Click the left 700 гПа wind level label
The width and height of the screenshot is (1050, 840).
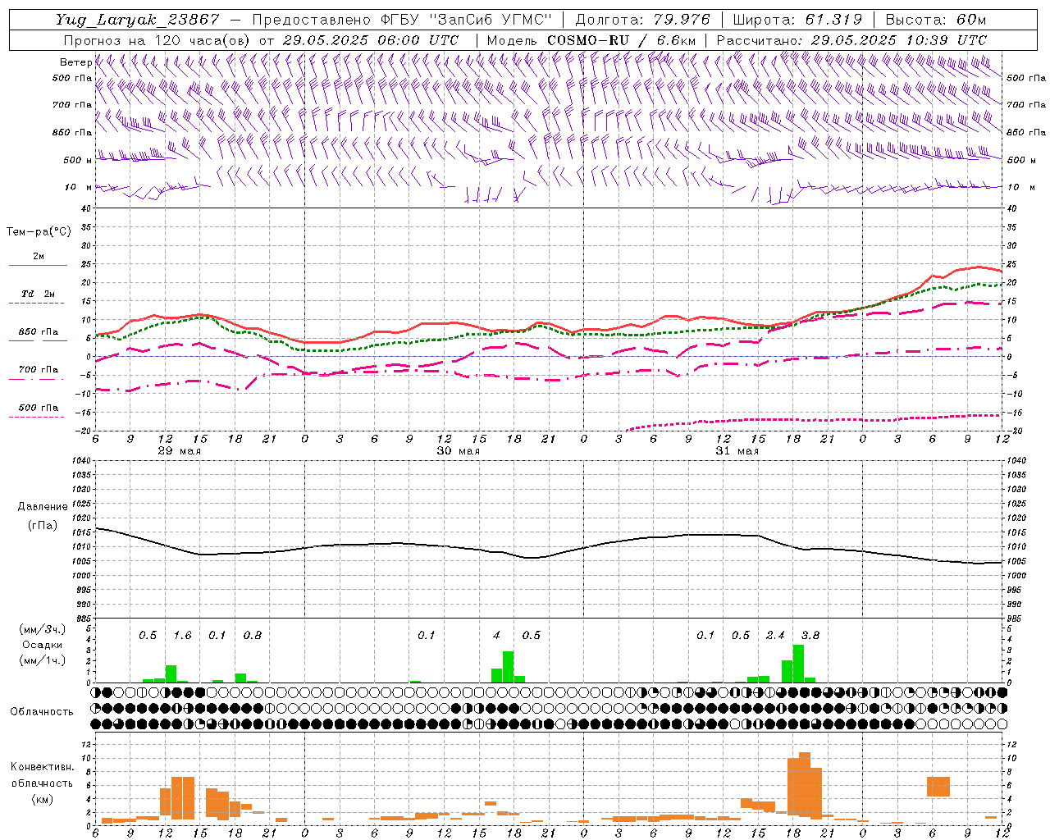pyautogui.click(x=72, y=105)
